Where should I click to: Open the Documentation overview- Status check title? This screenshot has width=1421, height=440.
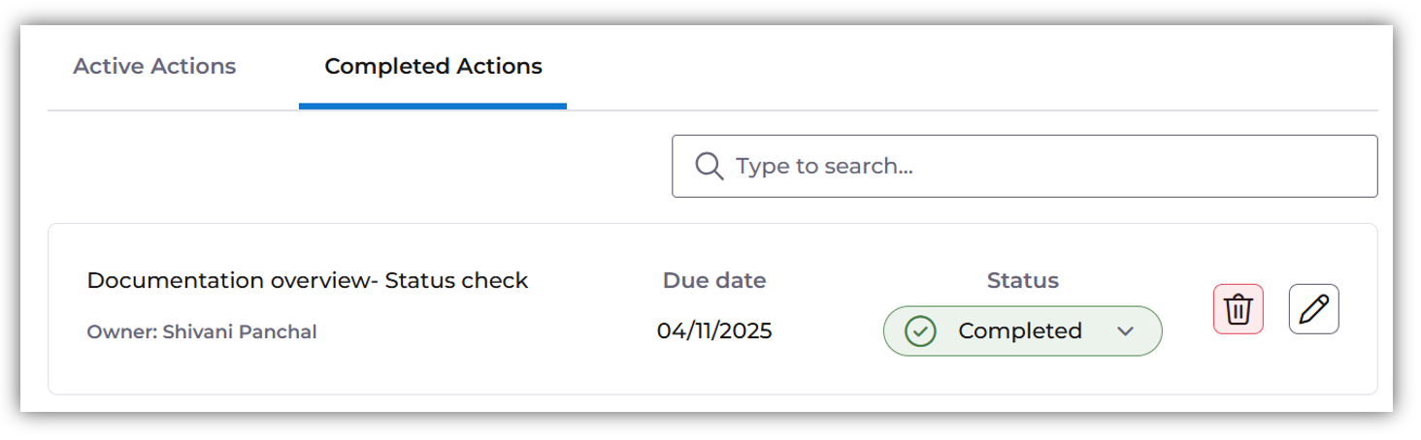[307, 281]
